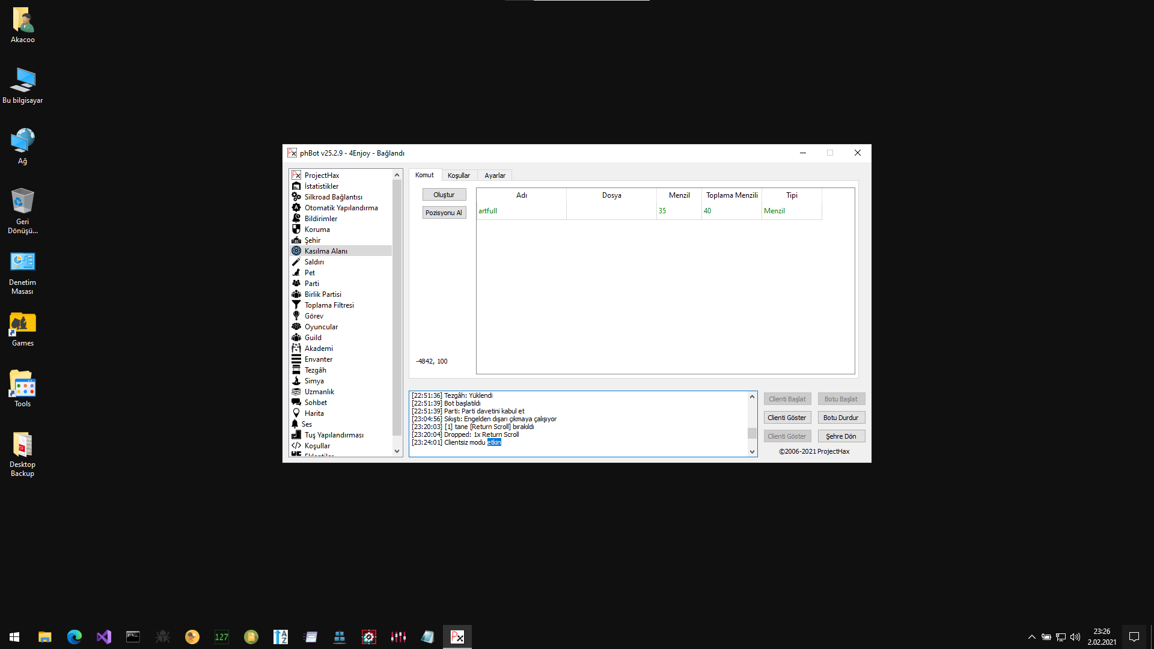The width and height of the screenshot is (1154, 649).
Task: Click the Guild icon in sidebar
Action: pos(296,338)
